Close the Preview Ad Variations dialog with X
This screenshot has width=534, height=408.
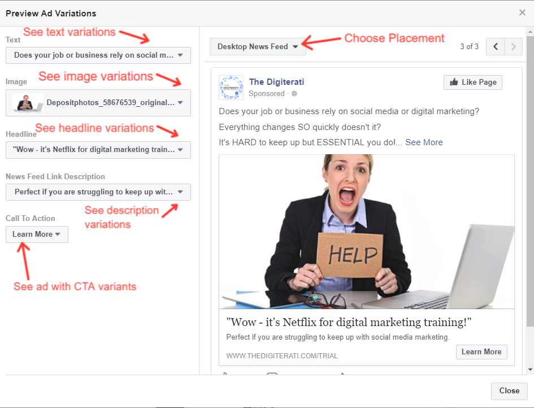point(522,12)
